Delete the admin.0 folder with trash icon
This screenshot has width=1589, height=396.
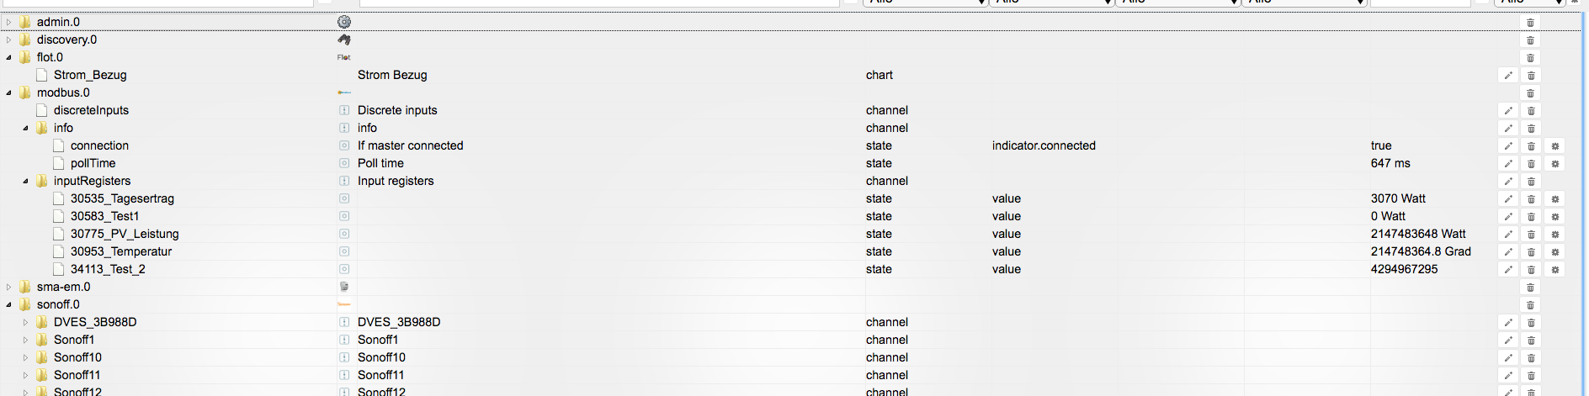pos(1531,23)
